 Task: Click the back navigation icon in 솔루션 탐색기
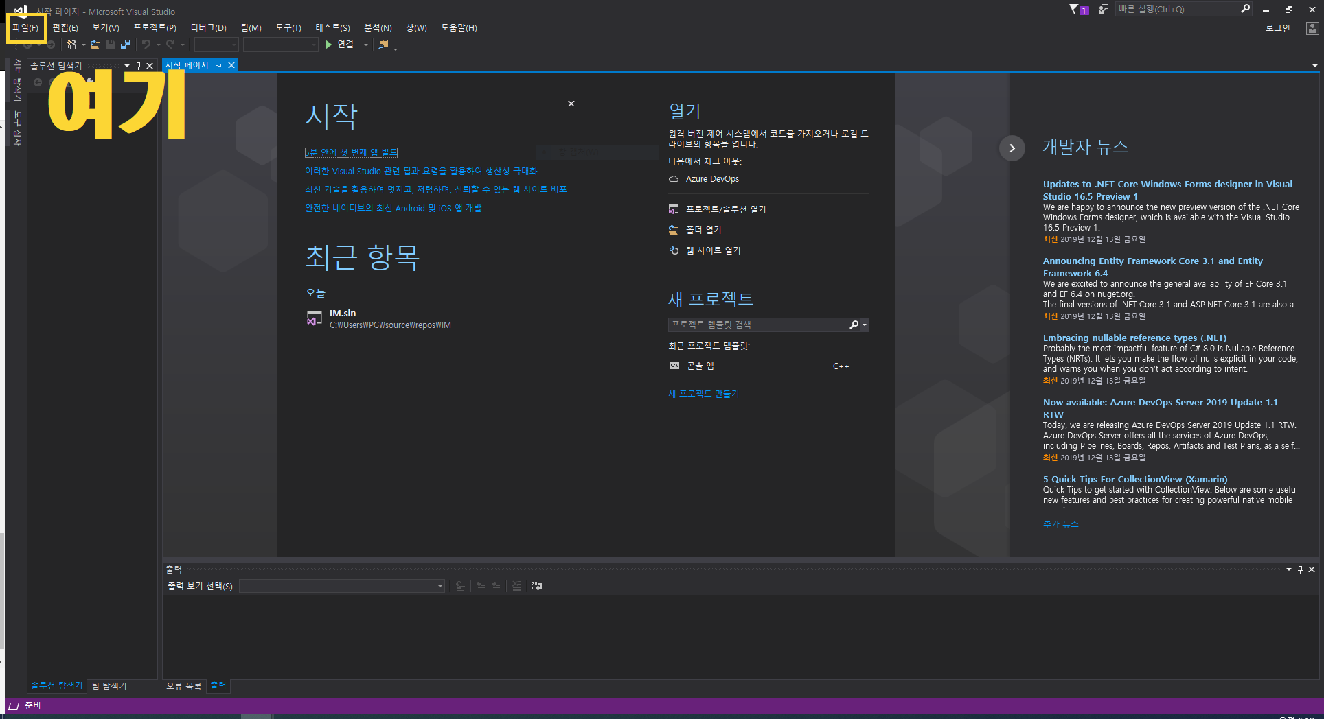(x=38, y=82)
